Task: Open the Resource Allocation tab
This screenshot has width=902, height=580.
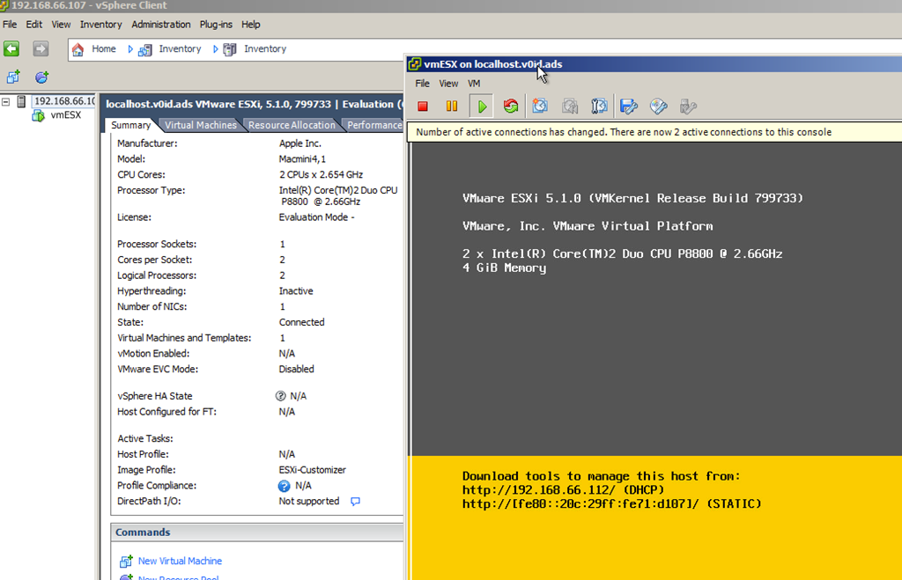Action: coord(292,125)
